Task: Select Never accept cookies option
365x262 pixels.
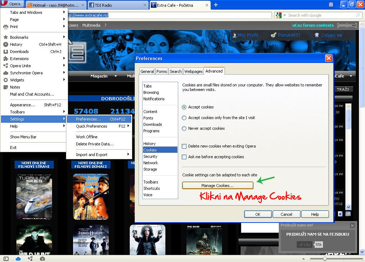Action: coord(184,128)
